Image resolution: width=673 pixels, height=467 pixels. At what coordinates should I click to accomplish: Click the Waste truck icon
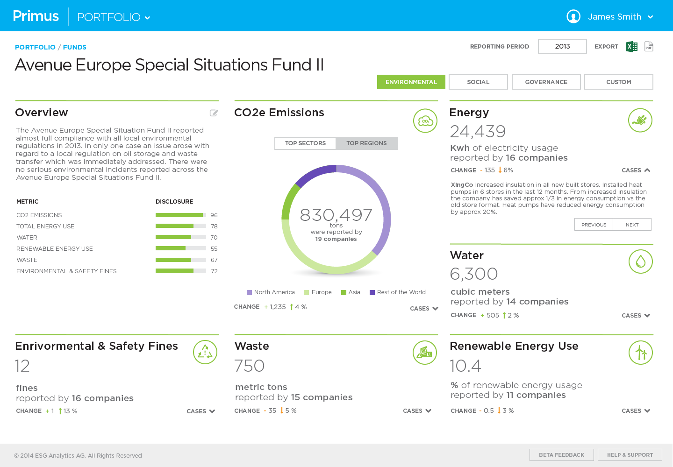click(425, 353)
